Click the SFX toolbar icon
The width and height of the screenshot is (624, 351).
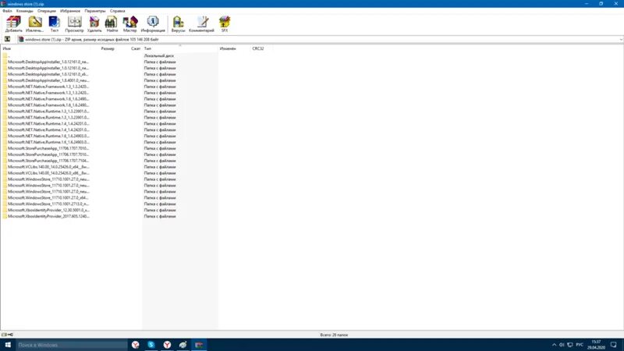tap(225, 24)
